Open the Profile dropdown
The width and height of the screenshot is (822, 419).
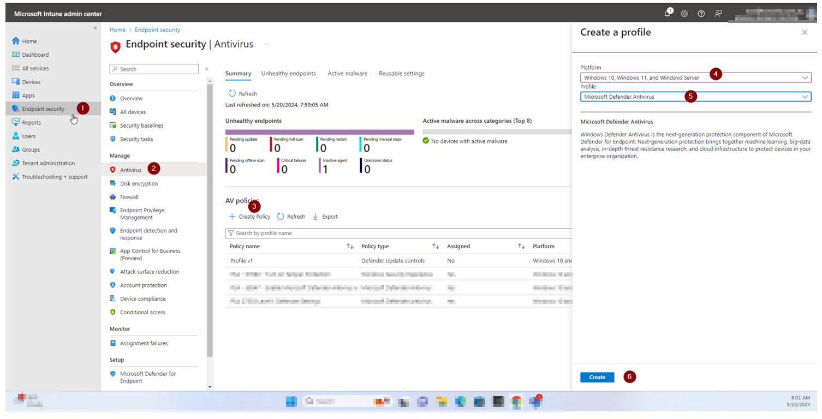pos(695,97)
